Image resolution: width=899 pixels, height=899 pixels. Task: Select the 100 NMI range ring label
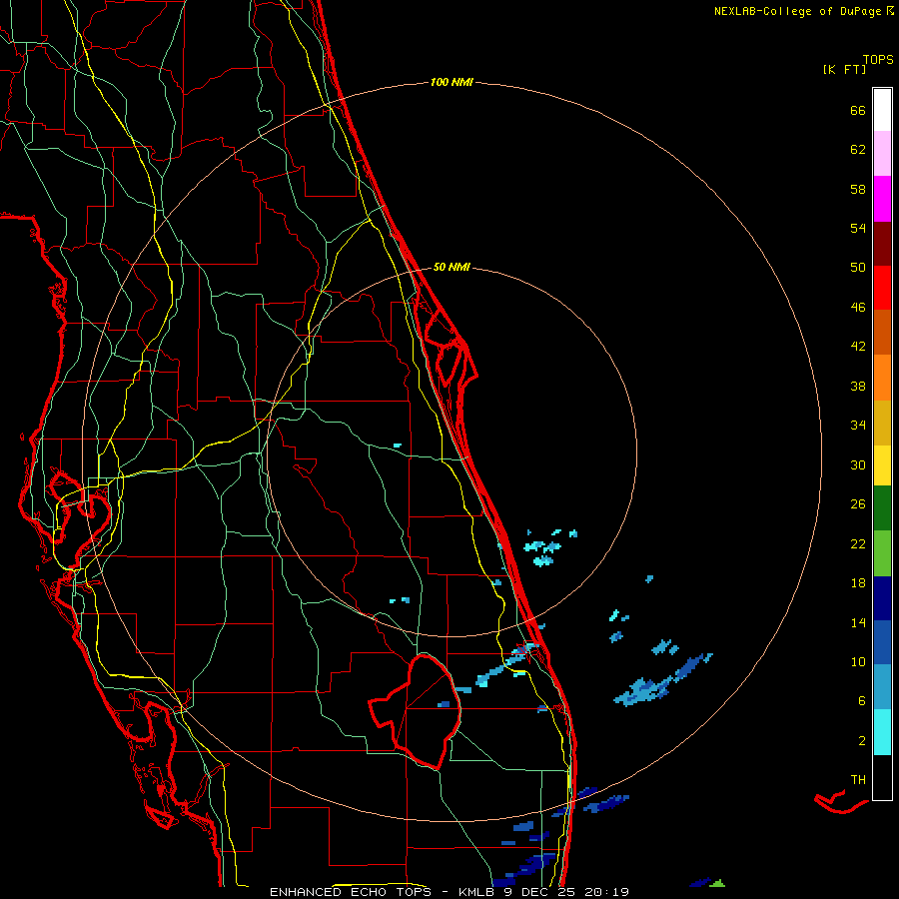point(451,83)
